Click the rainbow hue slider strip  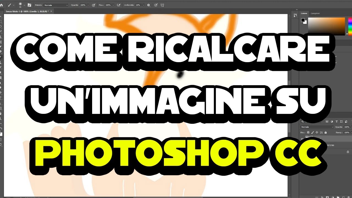click(350, 26)
